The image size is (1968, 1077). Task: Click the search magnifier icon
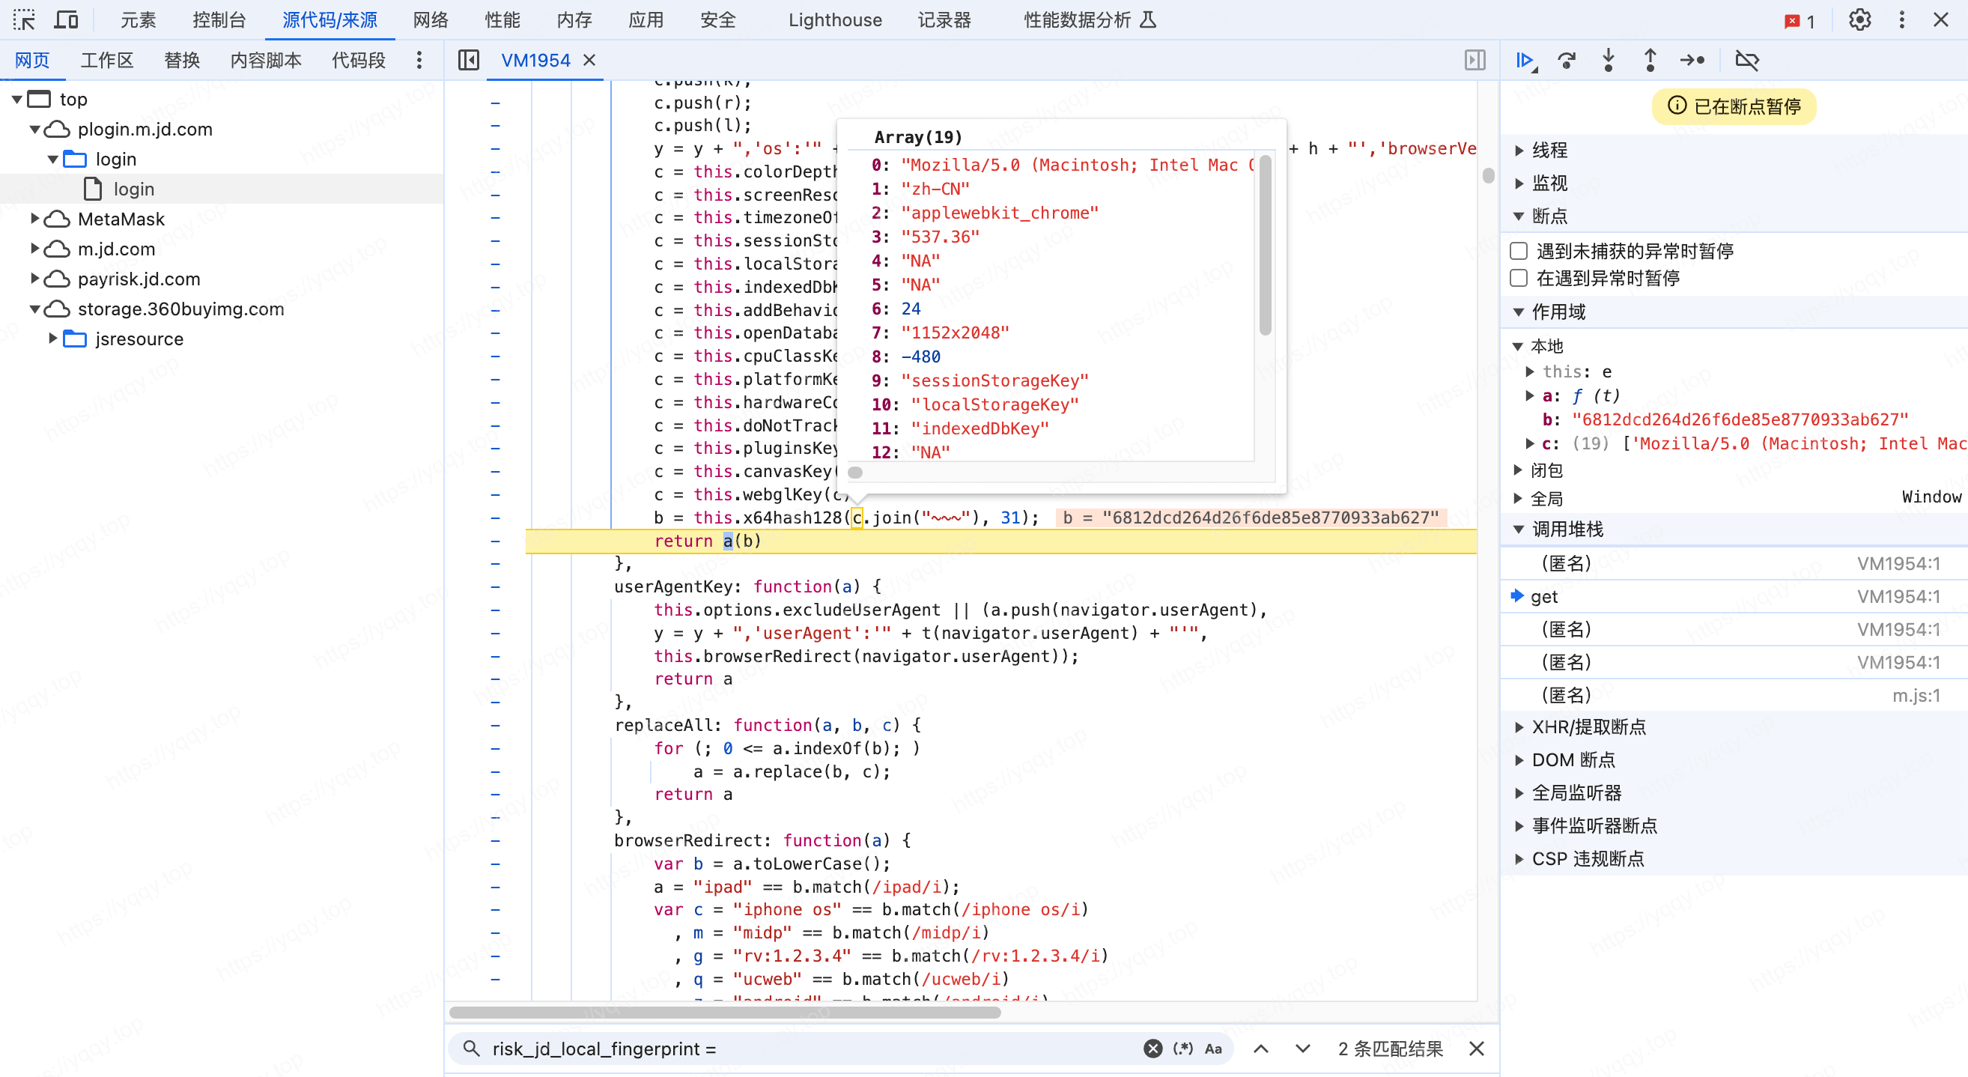(471, 1049)
